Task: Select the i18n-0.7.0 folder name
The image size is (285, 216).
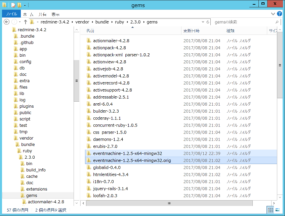Action: [104, 181]
